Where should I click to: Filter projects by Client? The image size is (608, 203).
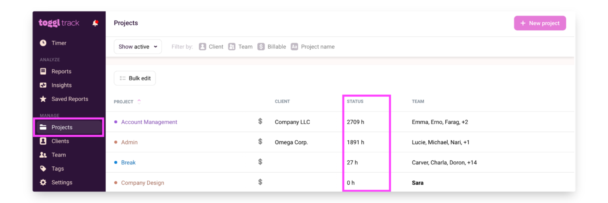click(x=211, y=47)
